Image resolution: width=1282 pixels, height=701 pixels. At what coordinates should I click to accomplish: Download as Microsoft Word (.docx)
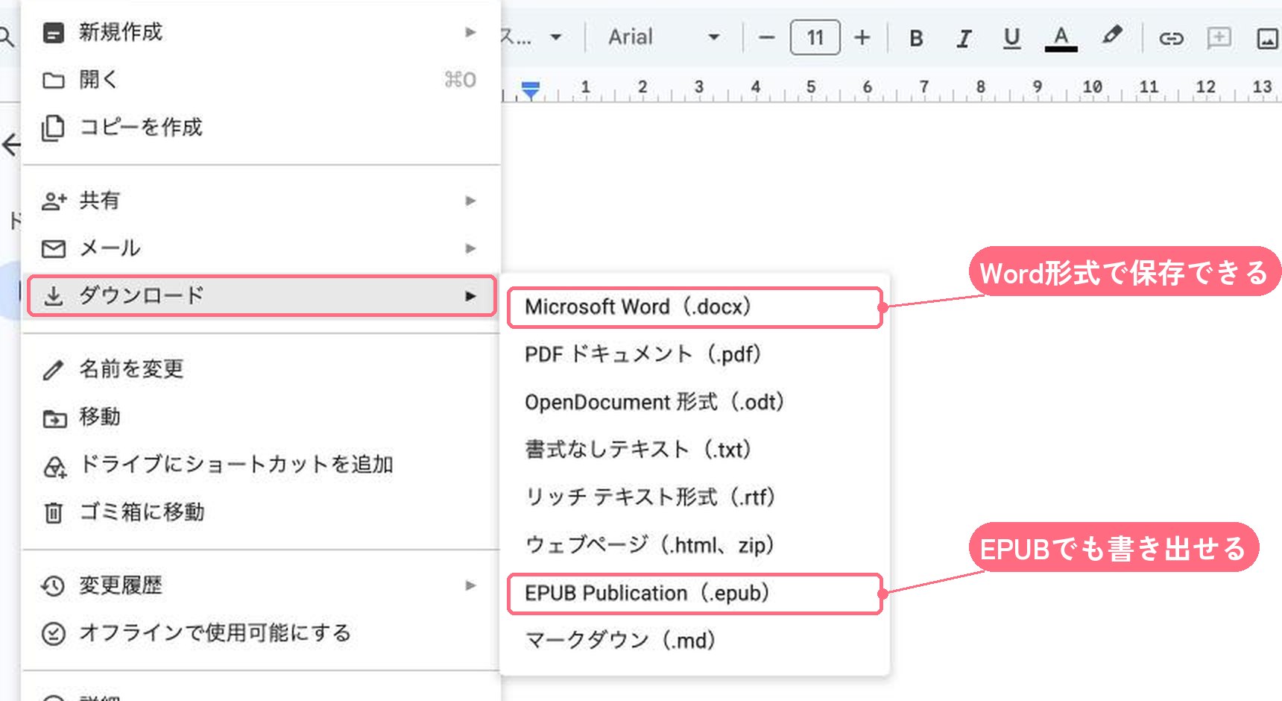pos(695,307)
